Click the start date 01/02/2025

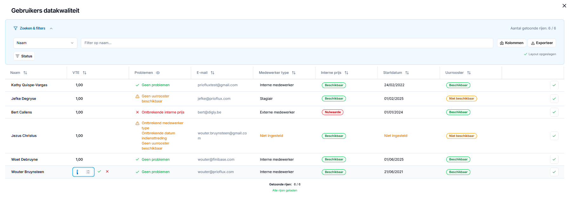tap(394, 99)
